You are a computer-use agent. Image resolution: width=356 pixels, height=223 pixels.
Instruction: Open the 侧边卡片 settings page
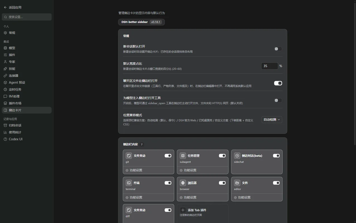click(x=27, y=110)
